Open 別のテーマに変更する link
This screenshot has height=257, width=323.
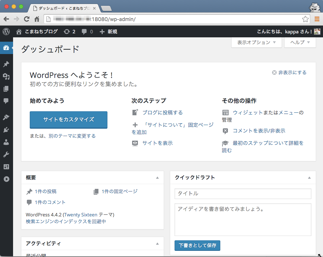[x=72, y=136]
